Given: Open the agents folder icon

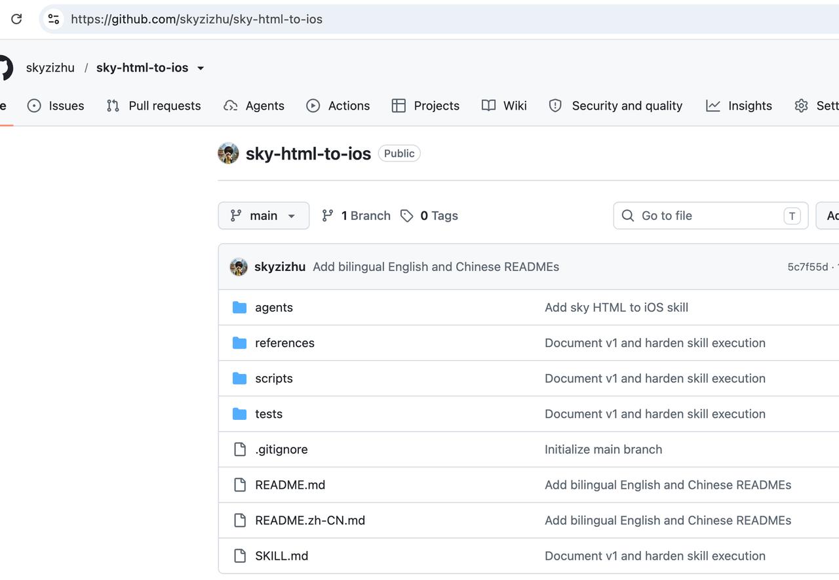Looking at the screenshot, I should tap(240, 308).
